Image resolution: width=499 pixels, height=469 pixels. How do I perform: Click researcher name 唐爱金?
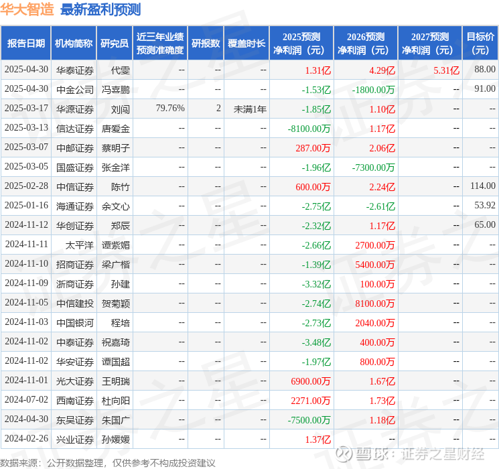(115, 129)
